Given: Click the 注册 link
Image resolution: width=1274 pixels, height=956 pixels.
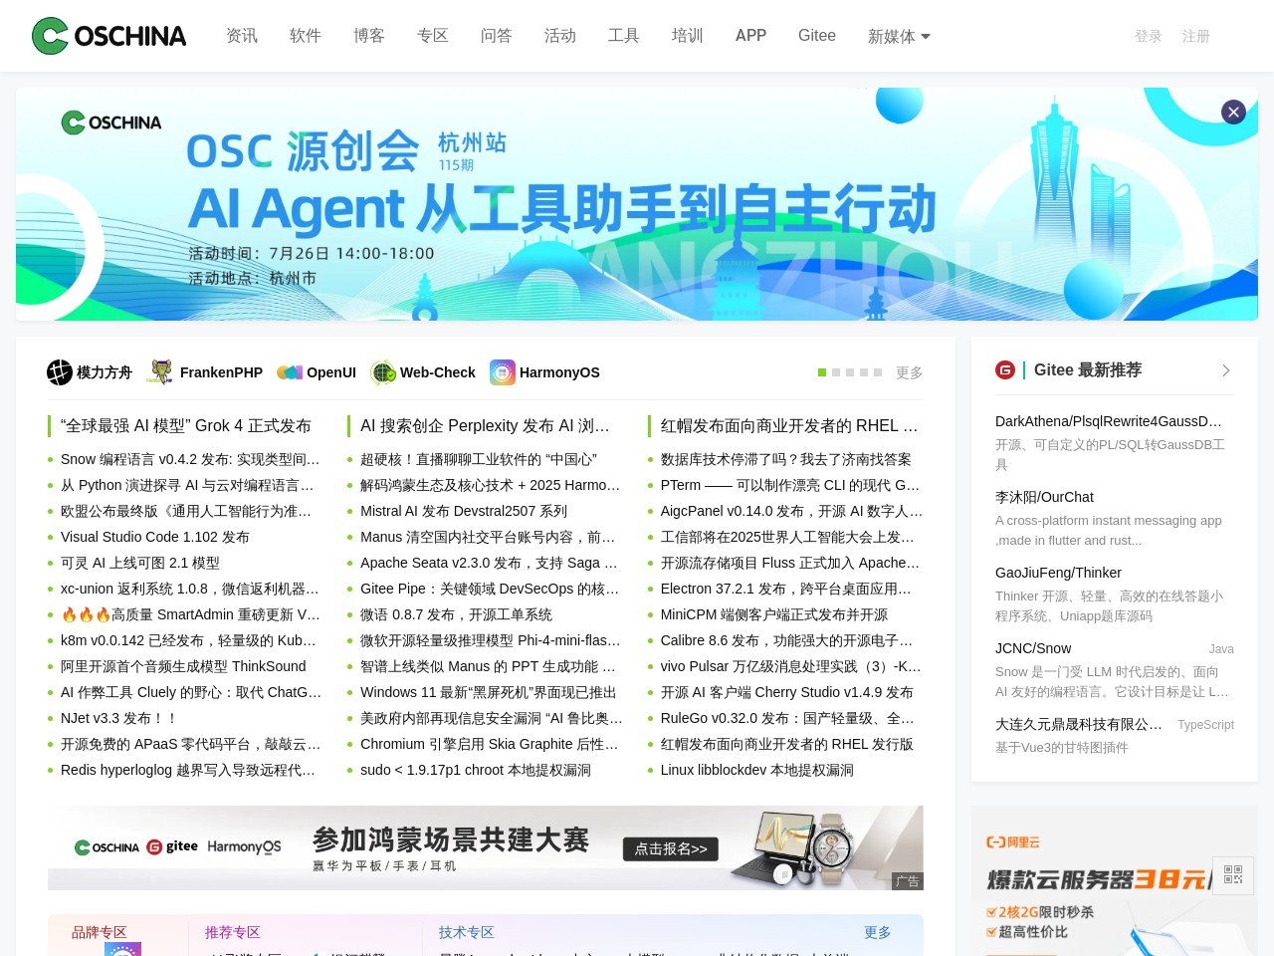Looking at the screenshot, I should coord(1195,36).
